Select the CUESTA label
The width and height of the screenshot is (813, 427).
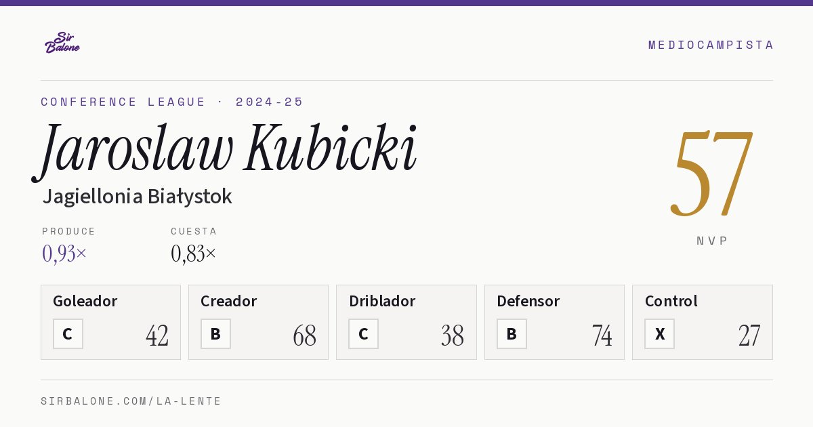click(x=194, y=231)
